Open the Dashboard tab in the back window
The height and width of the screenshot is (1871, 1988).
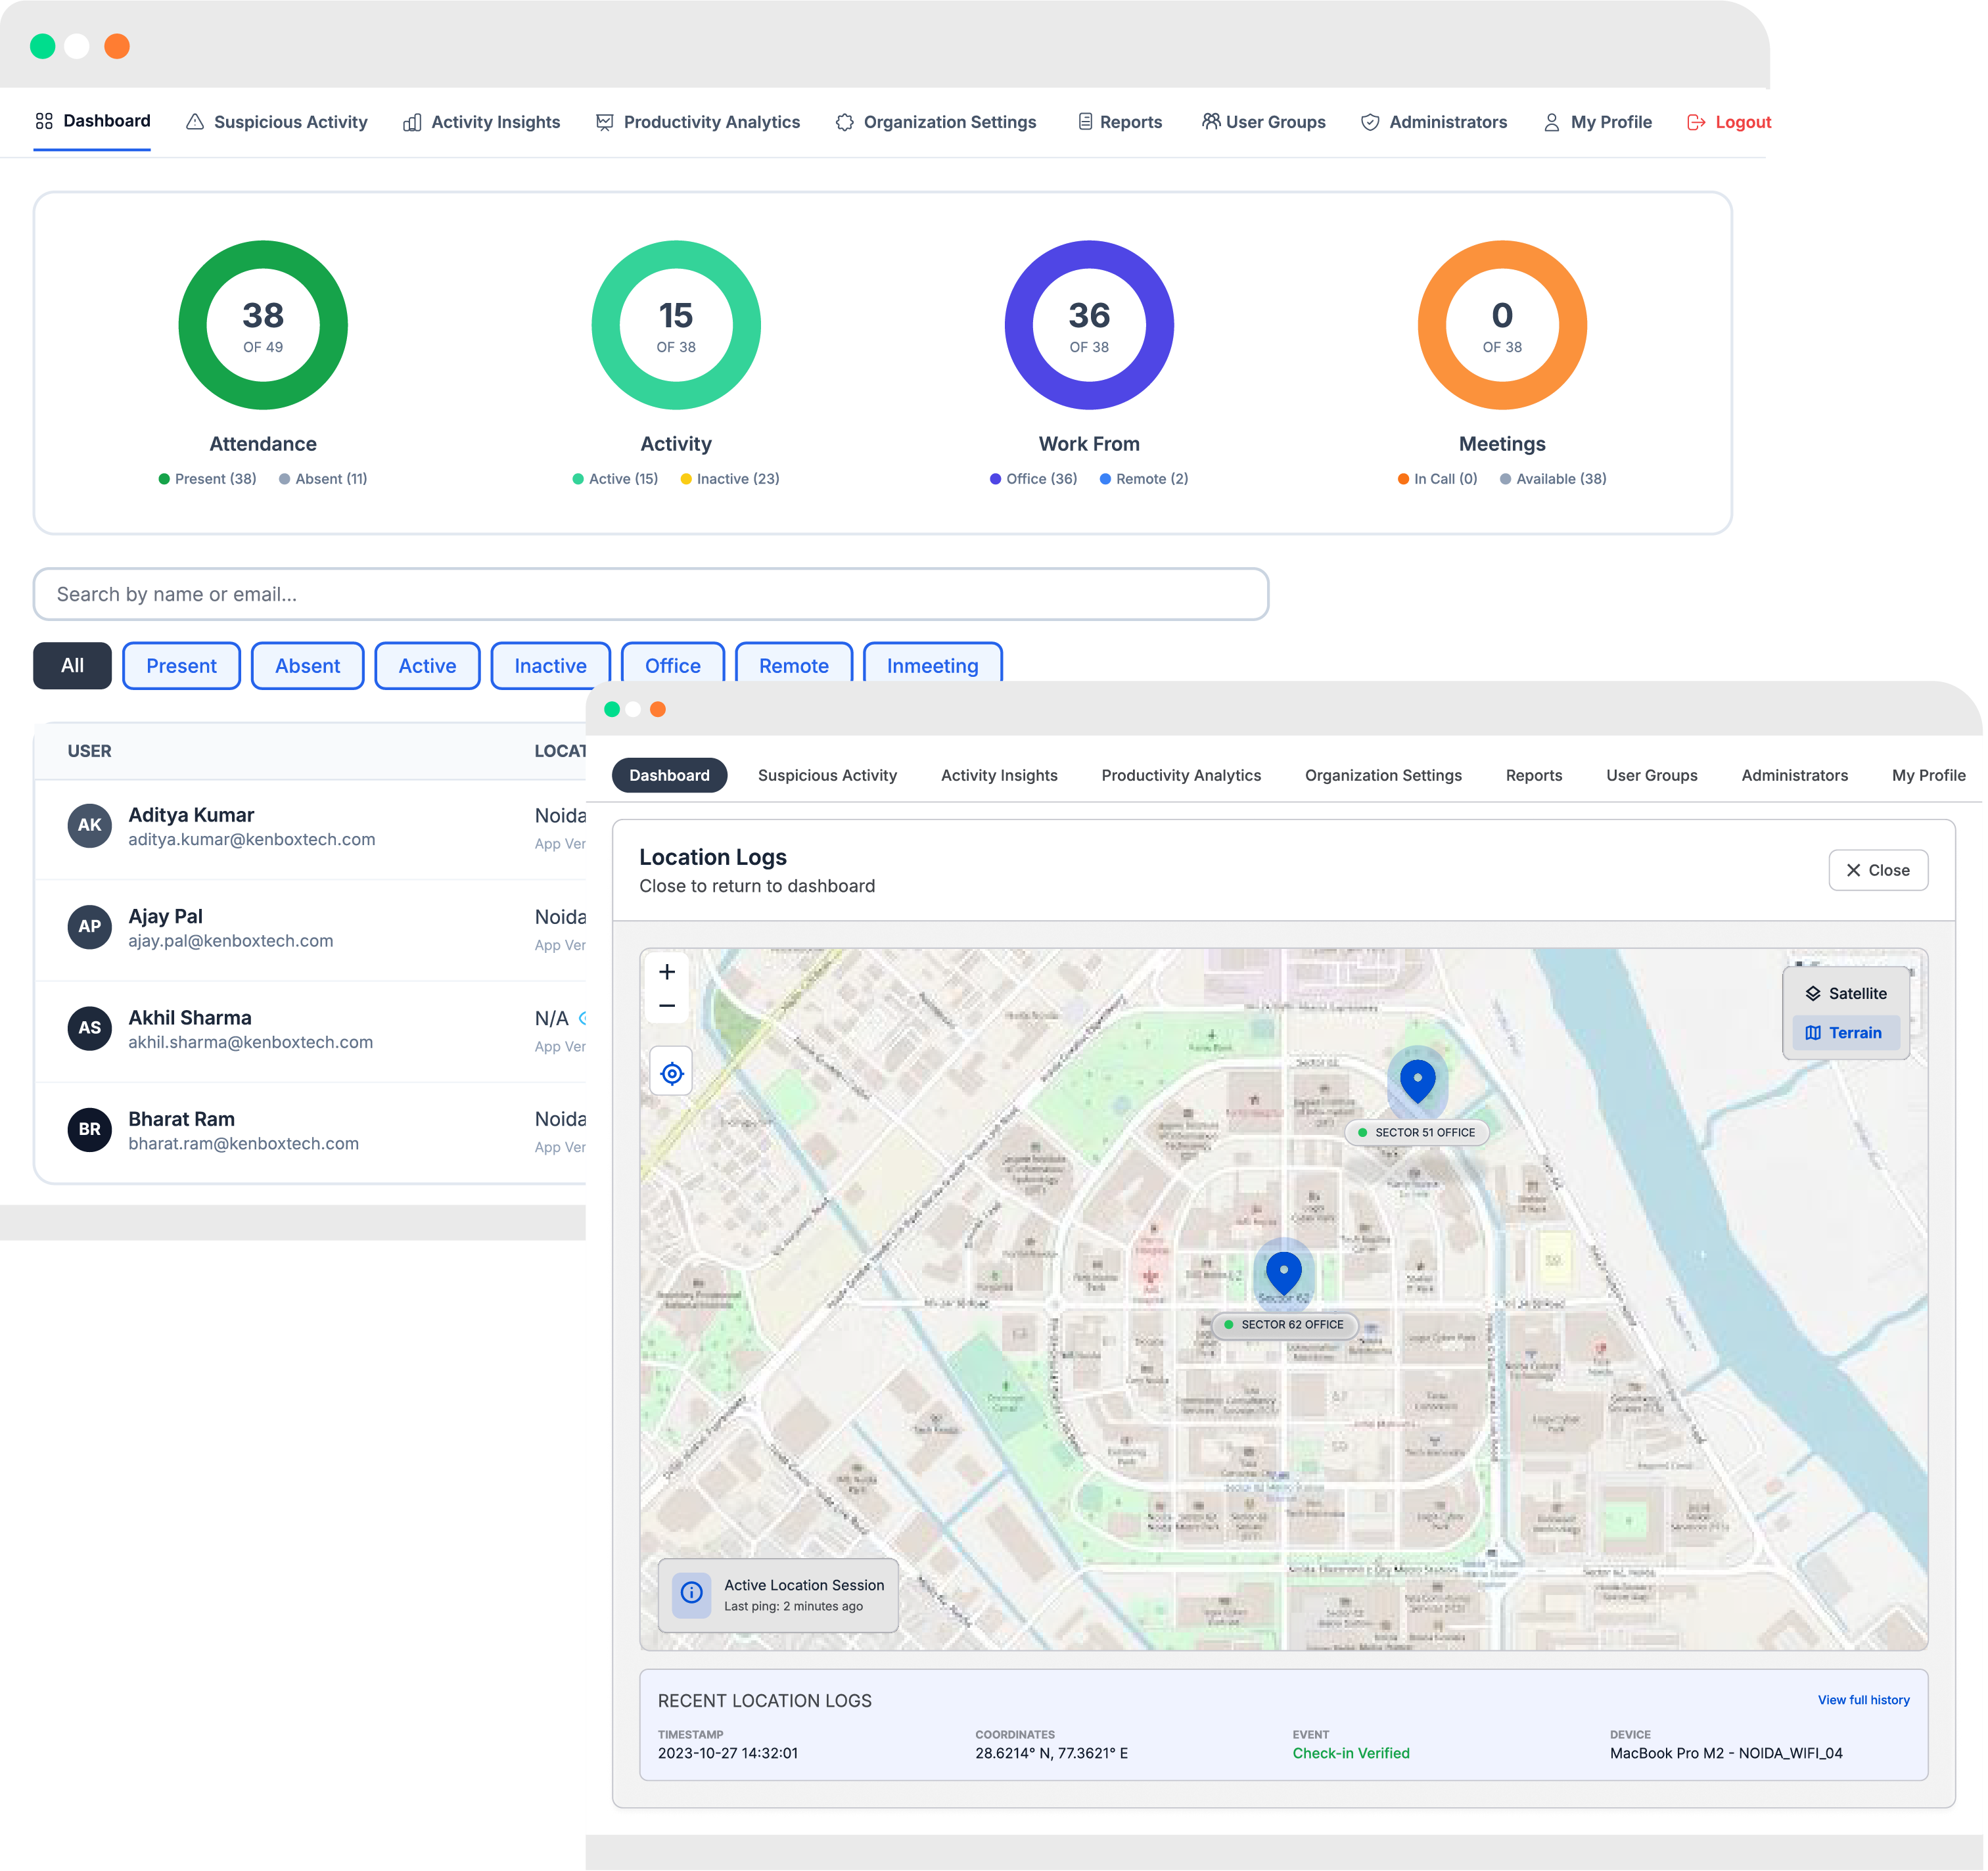click(x=92, y=121)
